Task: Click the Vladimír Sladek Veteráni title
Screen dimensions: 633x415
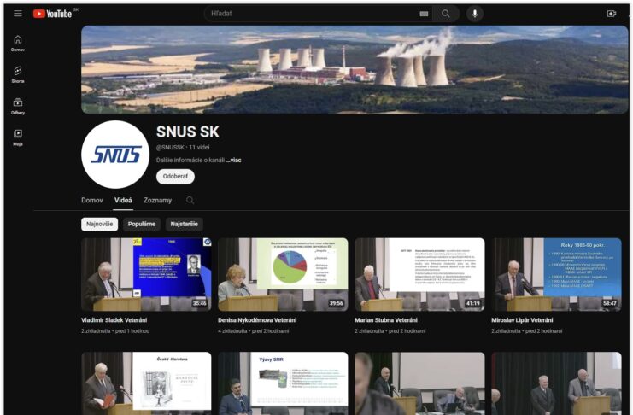Action: coord(114,320)
